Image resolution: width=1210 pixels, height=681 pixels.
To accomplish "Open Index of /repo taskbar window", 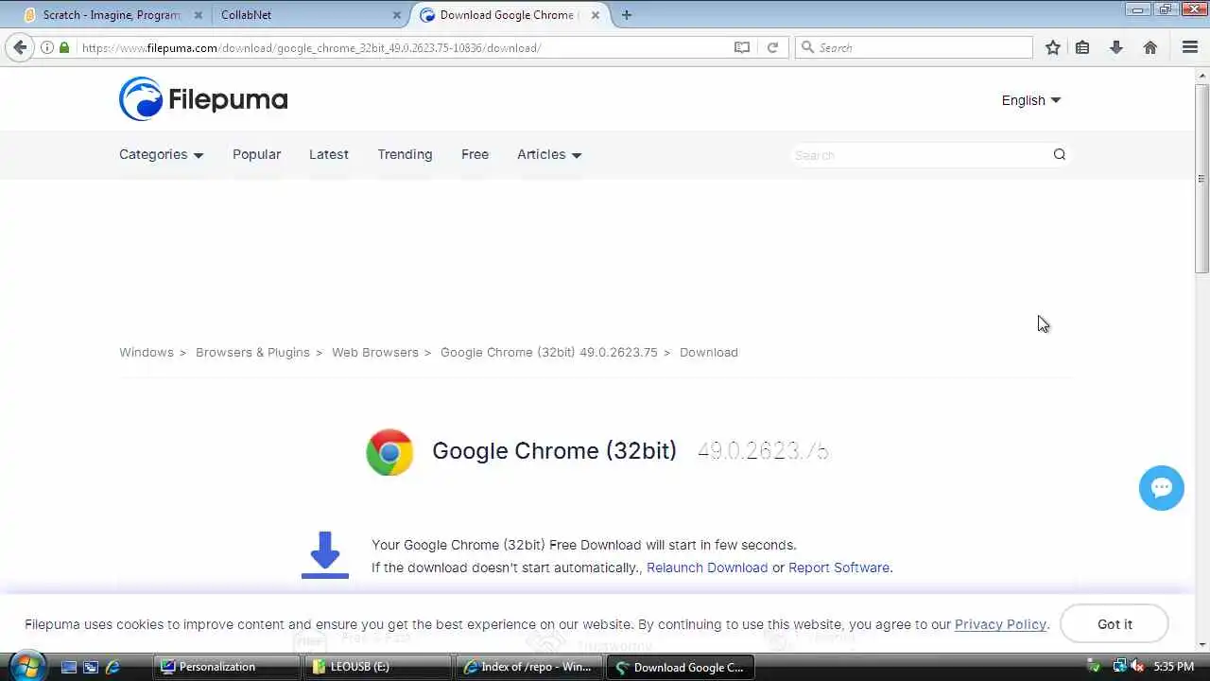I will pos(528,667).
